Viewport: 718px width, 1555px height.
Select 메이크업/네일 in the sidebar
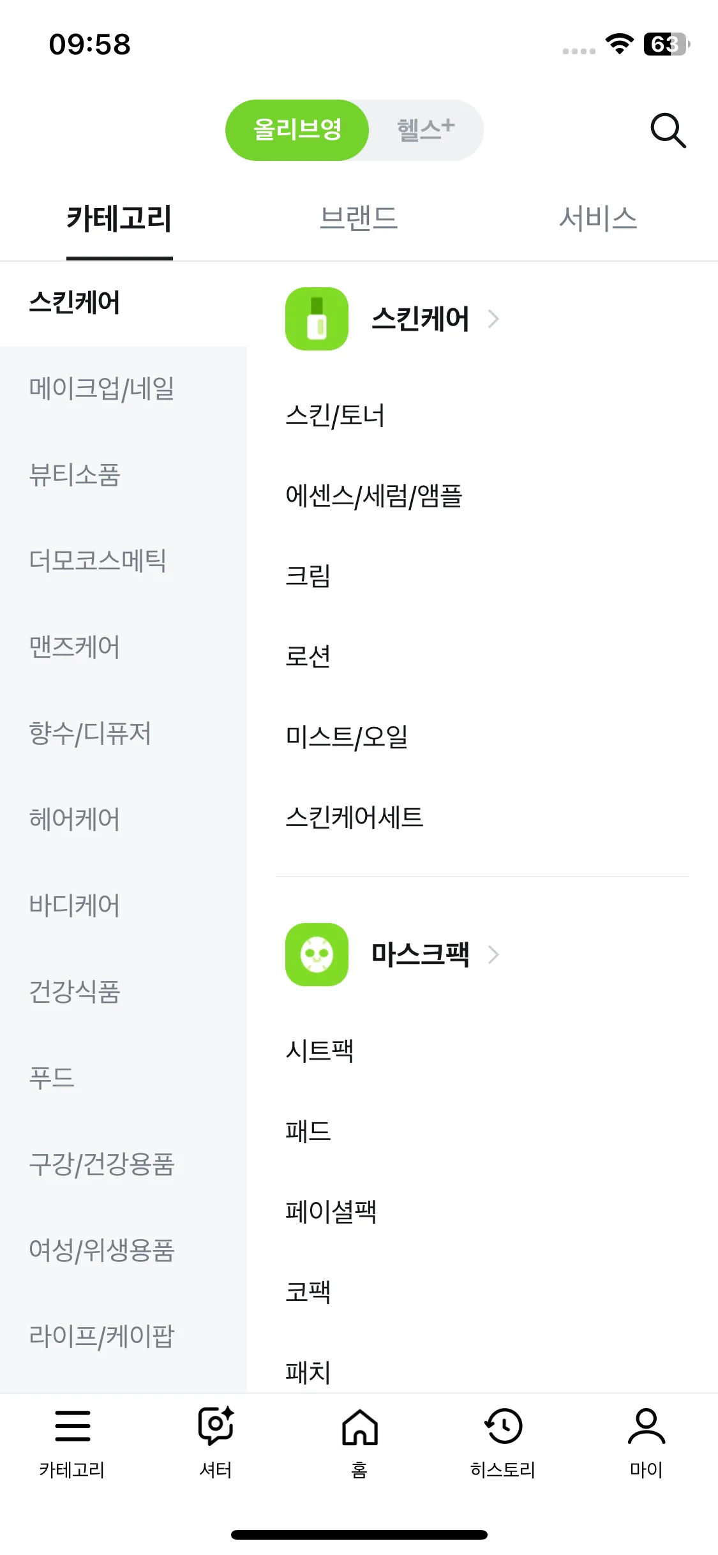[124, 389]
